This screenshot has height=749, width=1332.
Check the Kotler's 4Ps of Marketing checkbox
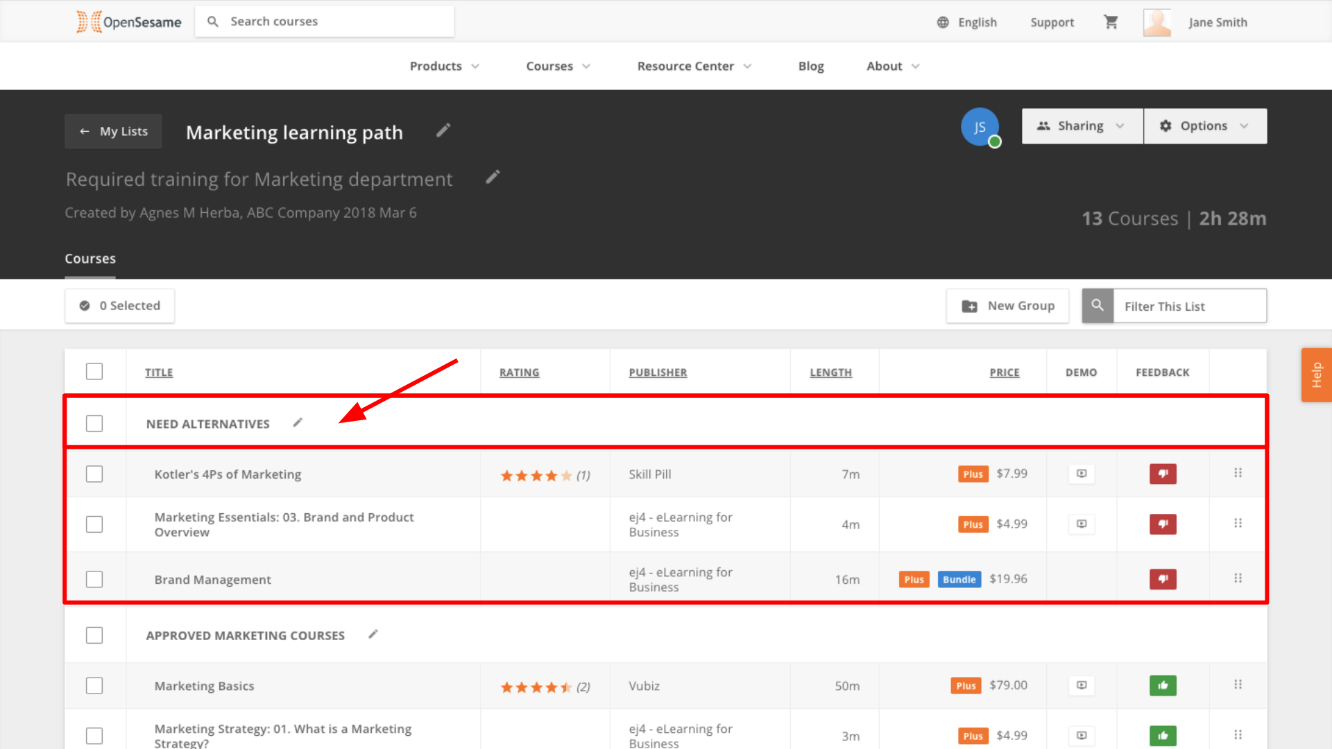tap(94, 474)
